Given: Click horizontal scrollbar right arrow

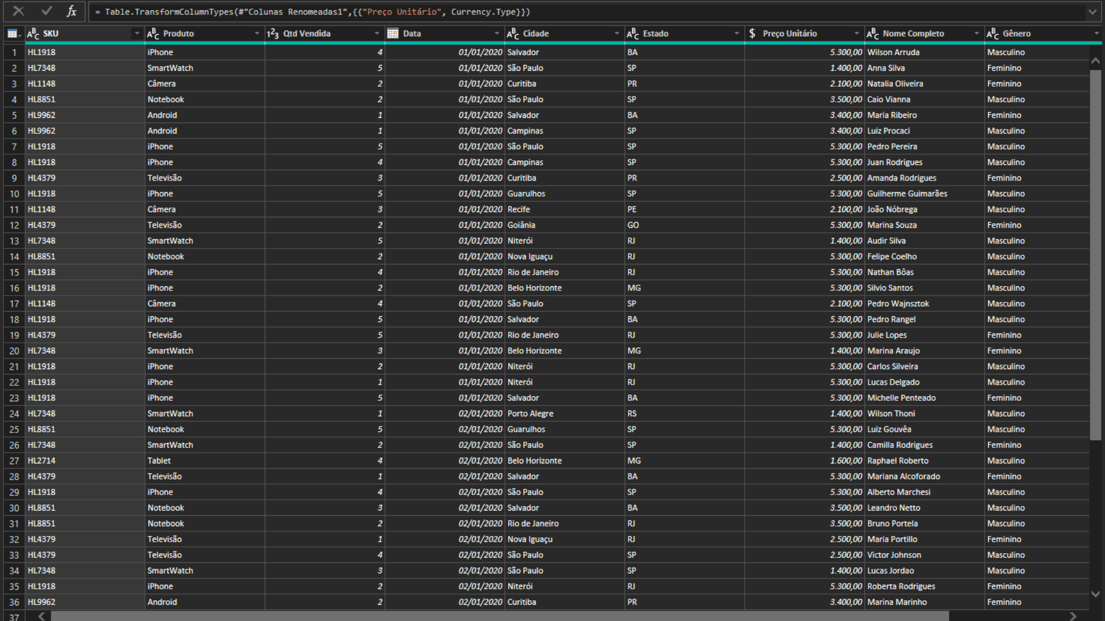Looking at the screenshot, I should [1073, 616].
